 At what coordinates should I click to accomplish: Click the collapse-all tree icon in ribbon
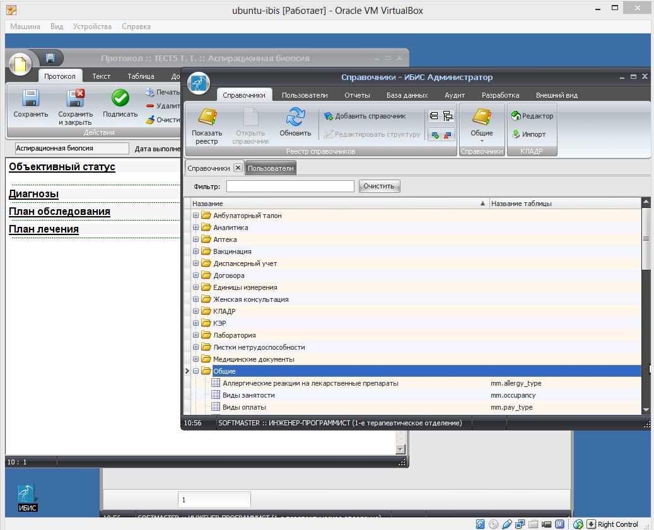434,116
